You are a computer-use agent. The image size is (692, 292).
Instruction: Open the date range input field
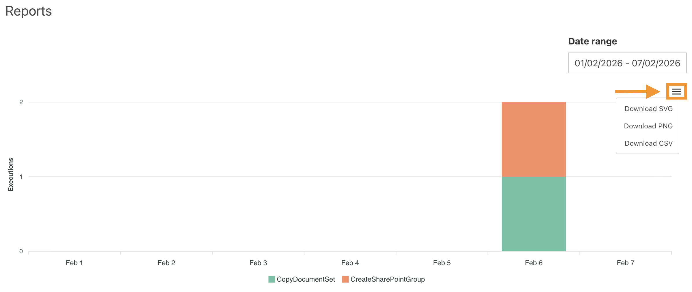point(627,63)
